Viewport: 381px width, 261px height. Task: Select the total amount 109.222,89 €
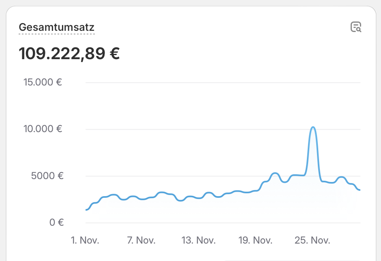69,53
